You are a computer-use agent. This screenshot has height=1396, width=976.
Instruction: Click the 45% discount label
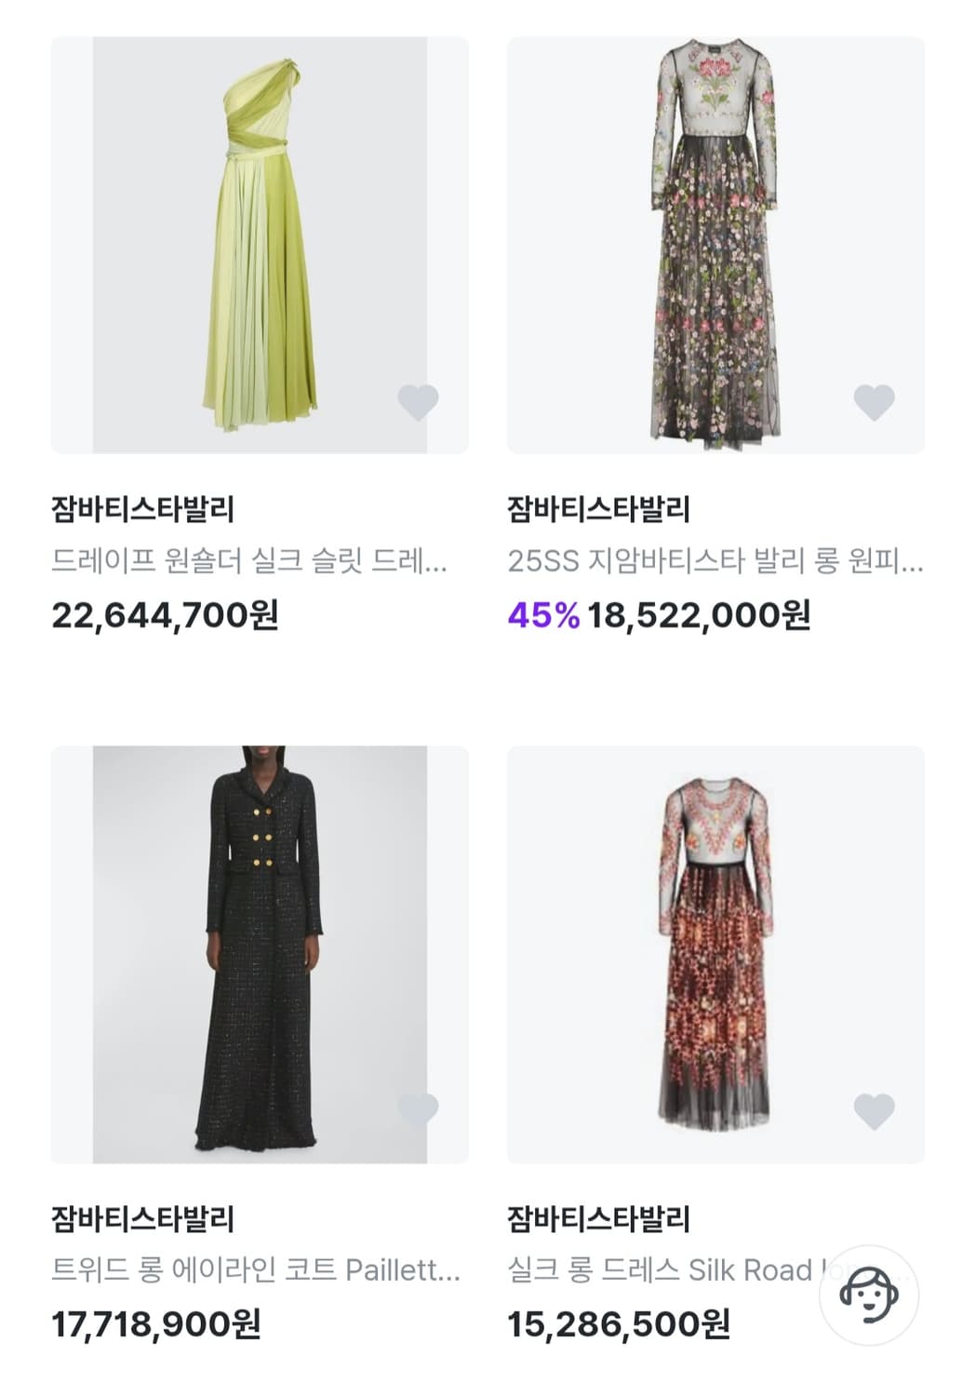pos(543,615)
